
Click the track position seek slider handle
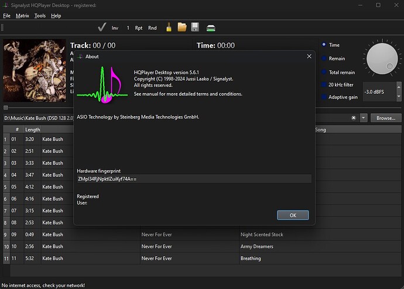6,108
